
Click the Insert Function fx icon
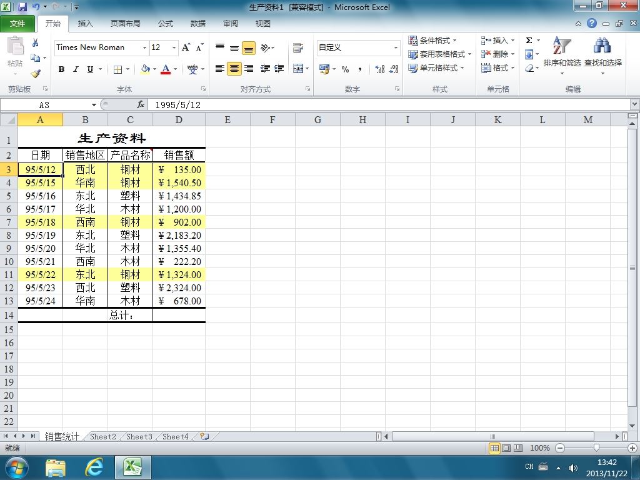click(x=141, y=105)
